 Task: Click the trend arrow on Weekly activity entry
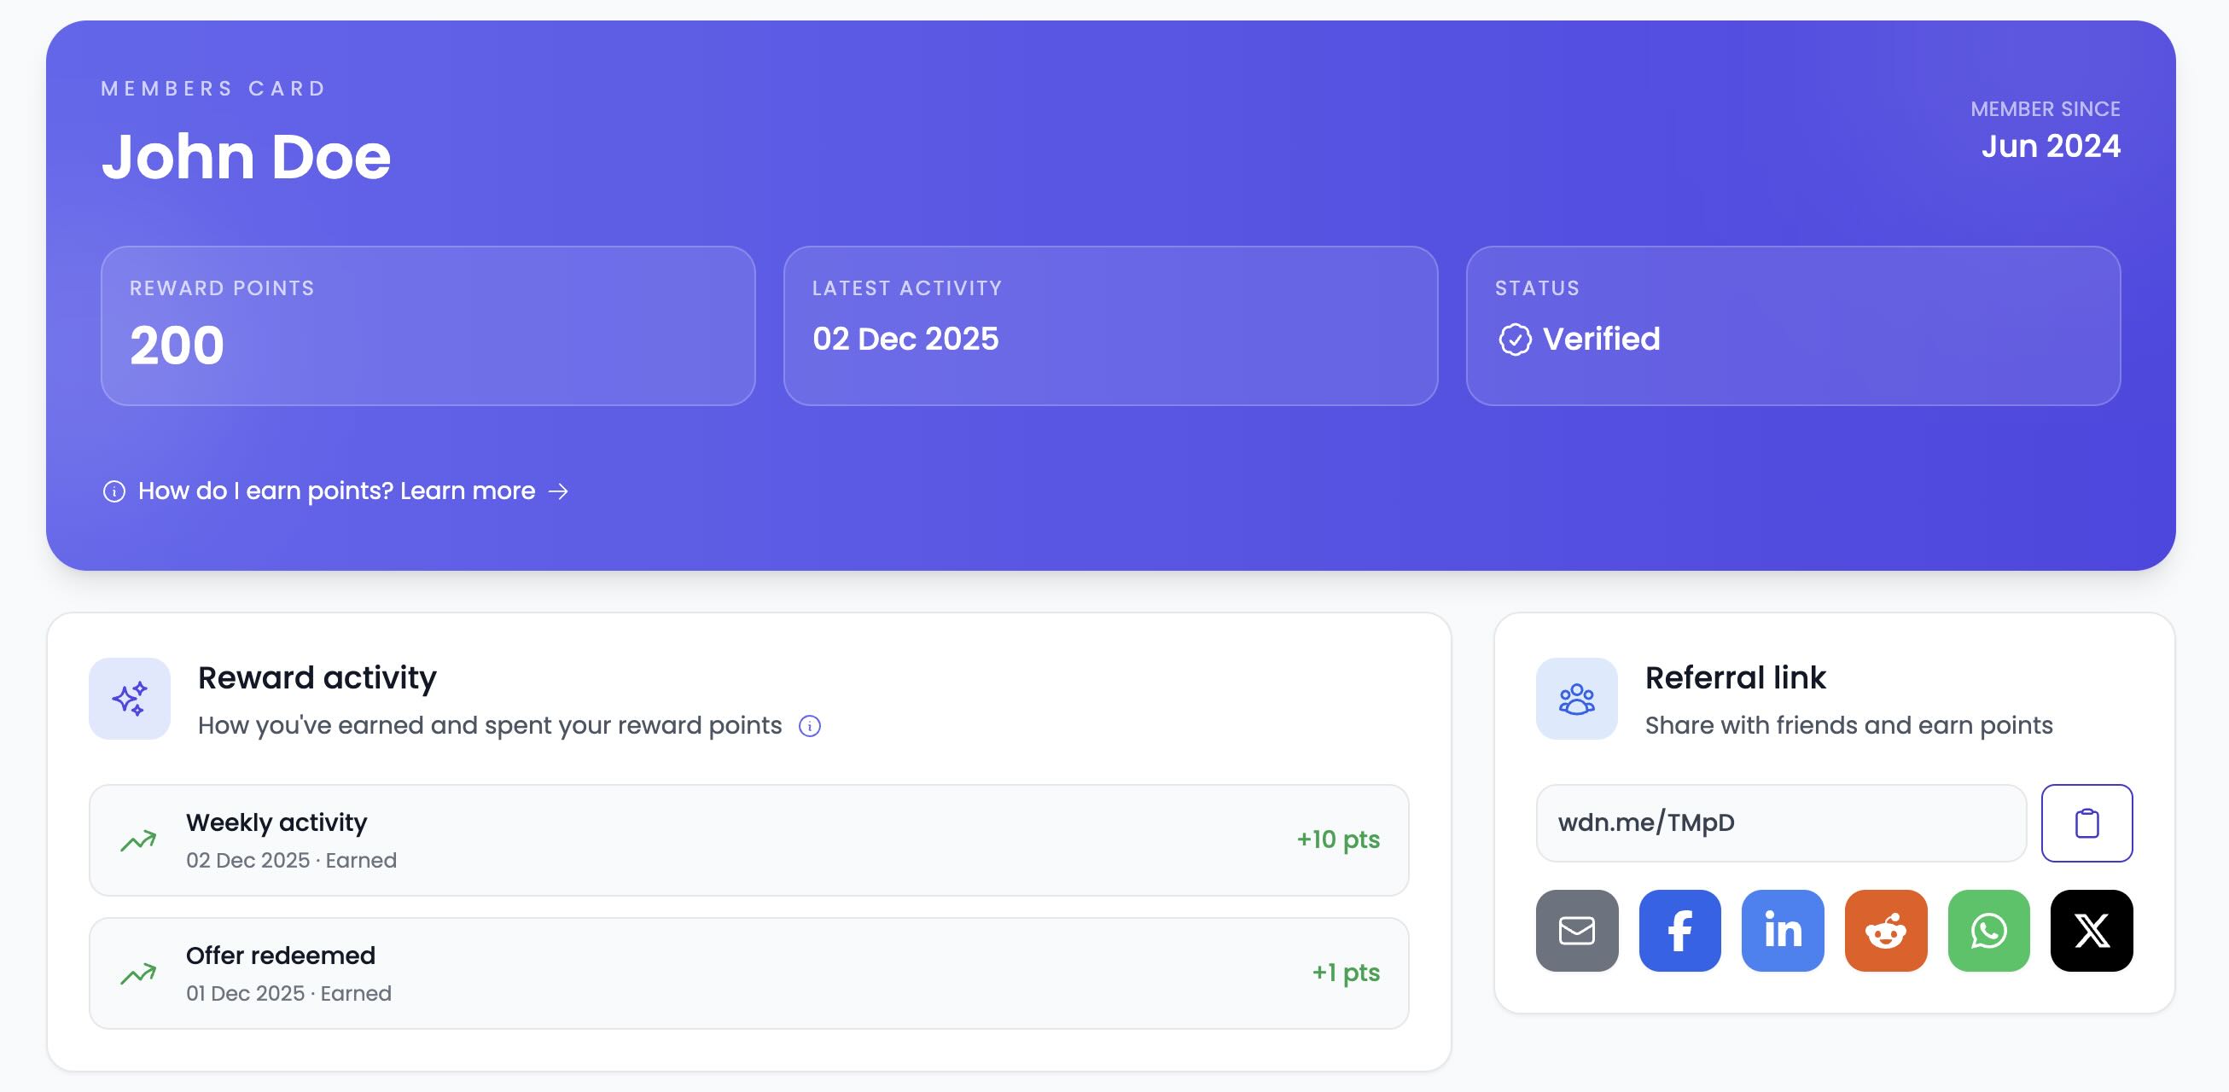click(x=138, y=839)
